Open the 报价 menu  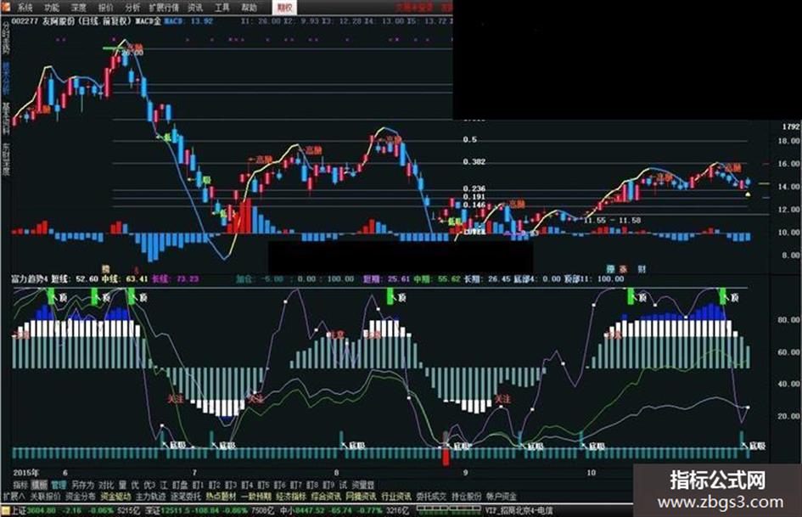[x=105, y=7]
